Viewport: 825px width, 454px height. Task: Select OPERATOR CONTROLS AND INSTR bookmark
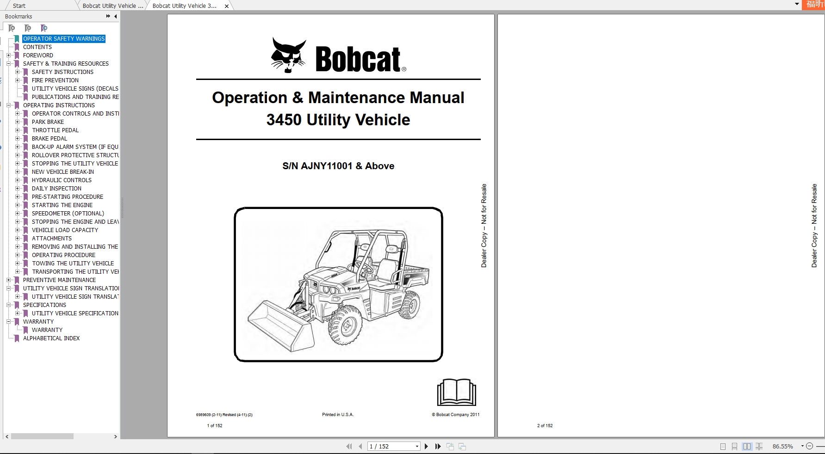pos(75,114)
